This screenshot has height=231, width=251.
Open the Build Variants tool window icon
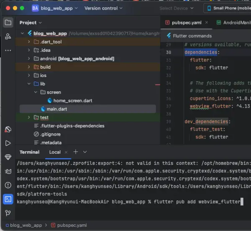point(8,129)
